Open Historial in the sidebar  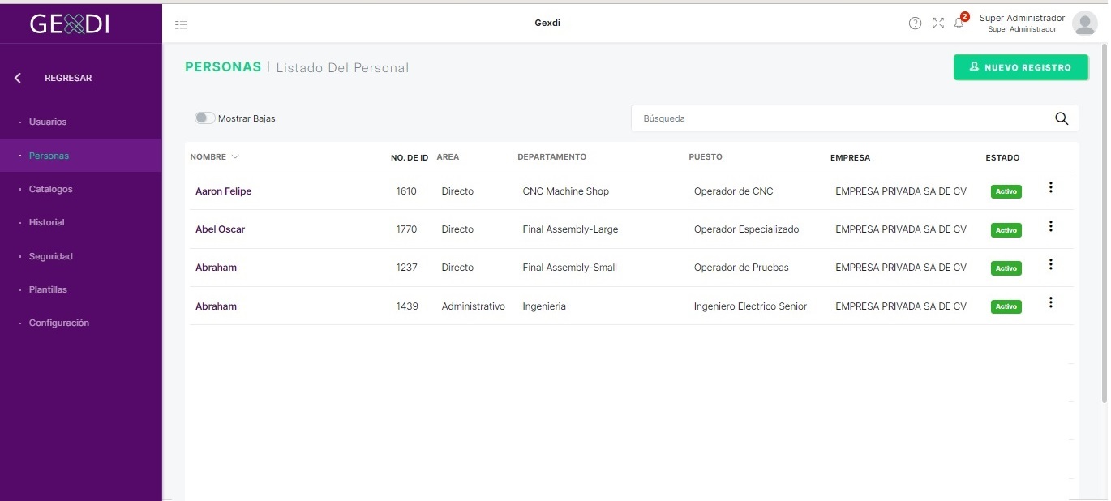coord(46,222)
